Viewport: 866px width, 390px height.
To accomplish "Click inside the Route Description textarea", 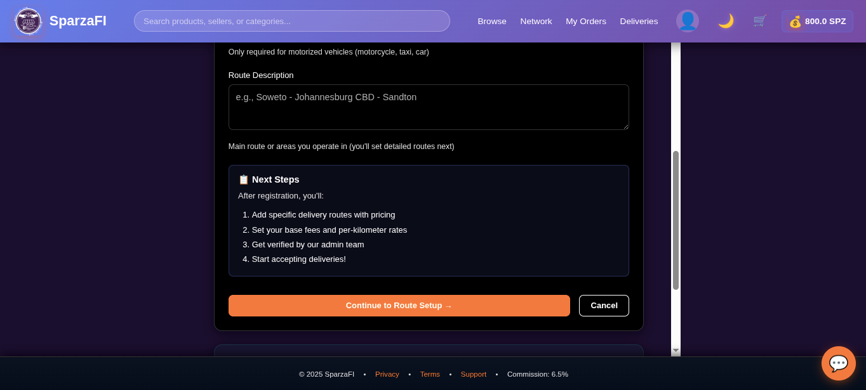I will click(429, 107).
